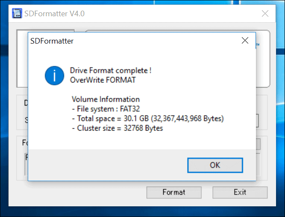Select the 'File system : FAT32' line
The width and height of the screenshot is (285, 217).
(x=106, y=109)
